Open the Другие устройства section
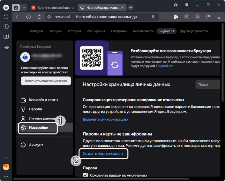225x181 pixels. pyautogui.click(x=194, y=31)
